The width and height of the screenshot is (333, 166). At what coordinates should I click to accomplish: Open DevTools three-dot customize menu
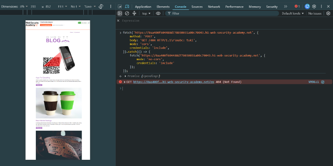click(x=321, y=7)
